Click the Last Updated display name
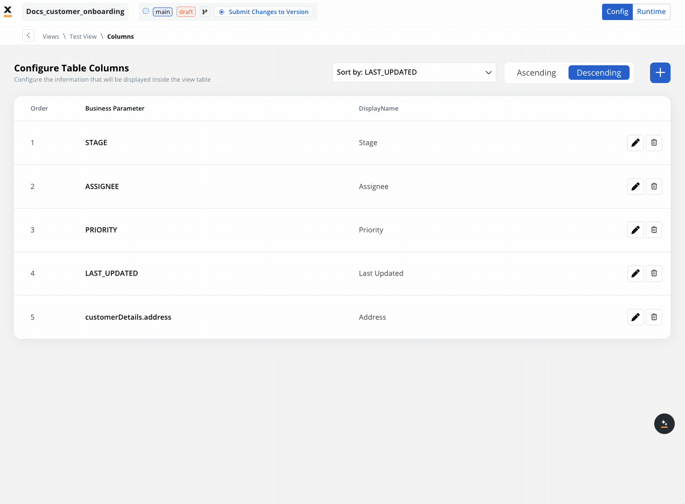This screenshot has height=504, width=685. coord(381,273)
